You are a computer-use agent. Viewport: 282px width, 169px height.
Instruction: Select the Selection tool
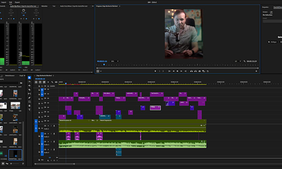click(29, 78)
